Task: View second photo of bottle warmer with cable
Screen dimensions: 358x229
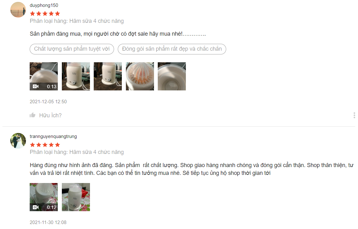Action: coord(76,76)
